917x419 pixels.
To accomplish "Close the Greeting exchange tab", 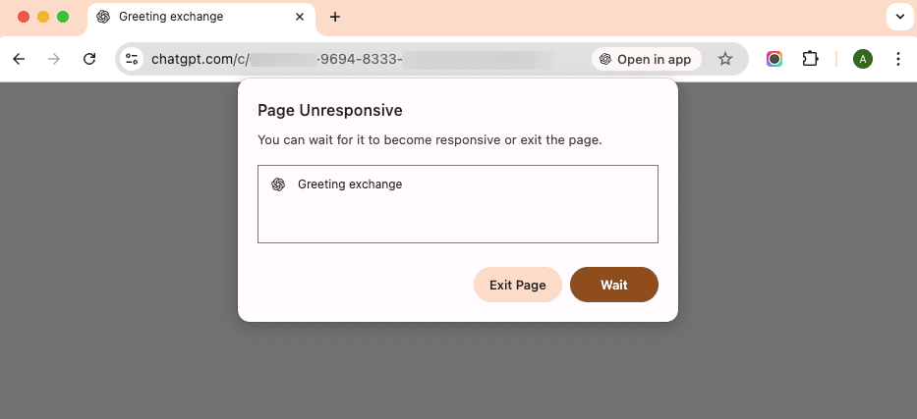I will click(300, 17).
